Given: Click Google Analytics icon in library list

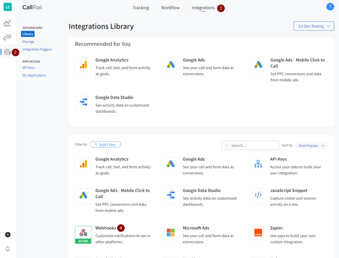Looking at the screenshot, I should coord(83,165).
